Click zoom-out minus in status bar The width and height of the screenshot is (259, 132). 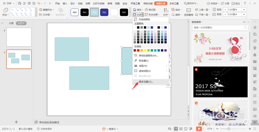217,129
